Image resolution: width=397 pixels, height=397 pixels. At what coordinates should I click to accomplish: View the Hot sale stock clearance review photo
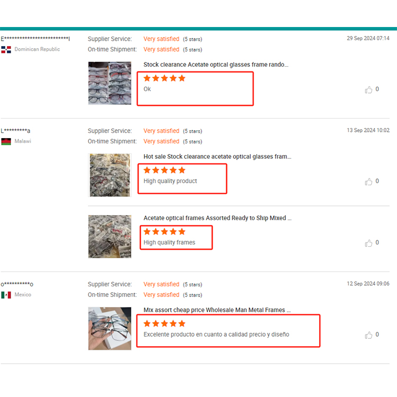[110, 175]
